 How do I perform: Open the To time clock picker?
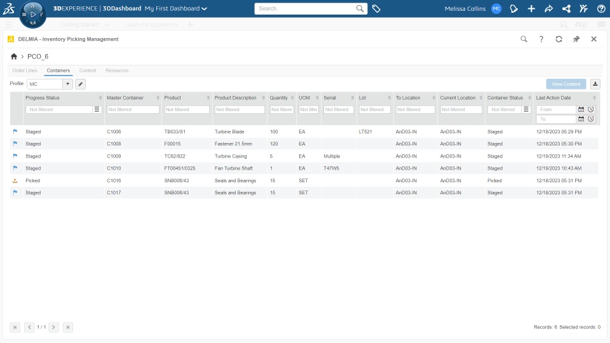590,119
